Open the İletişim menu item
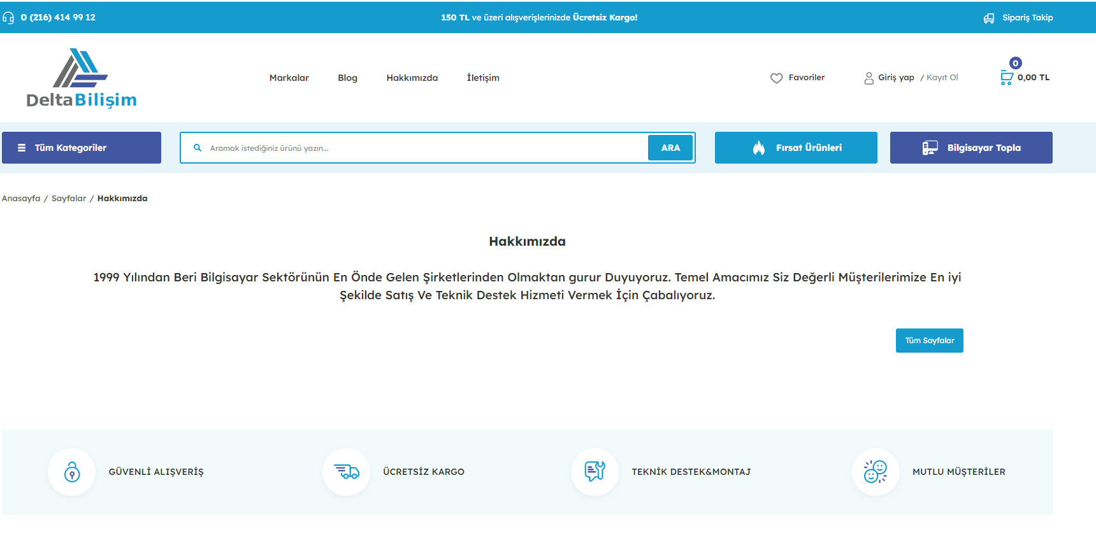Image resolution: width=1096 pixels, height=543 pixels. [483, 78]
